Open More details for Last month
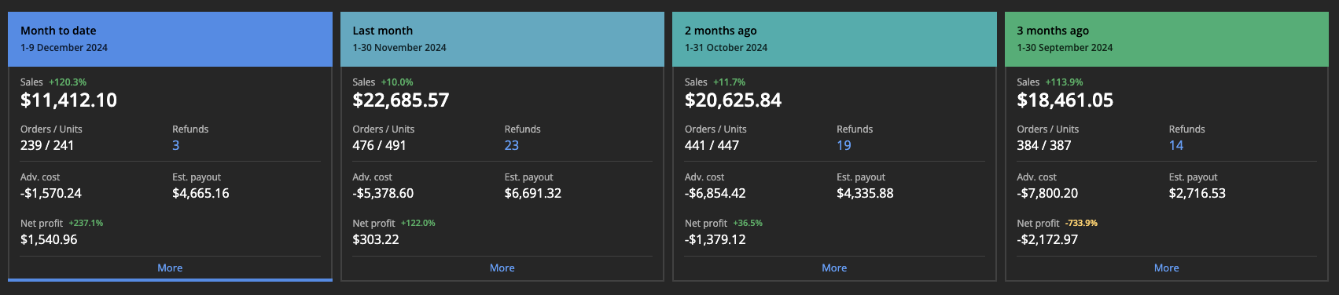 coord(502,268)
